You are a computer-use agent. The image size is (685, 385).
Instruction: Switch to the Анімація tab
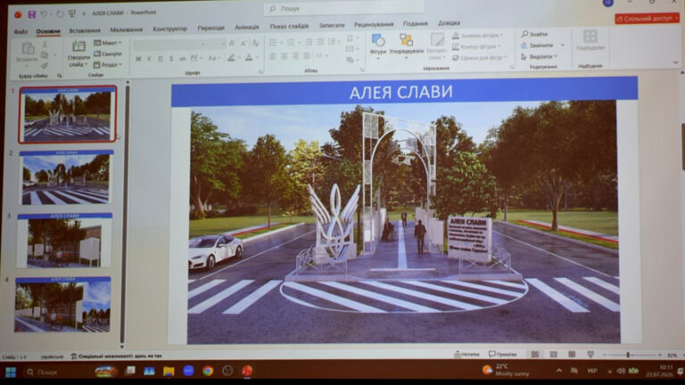pyautogui.click(x=247, y=27)
